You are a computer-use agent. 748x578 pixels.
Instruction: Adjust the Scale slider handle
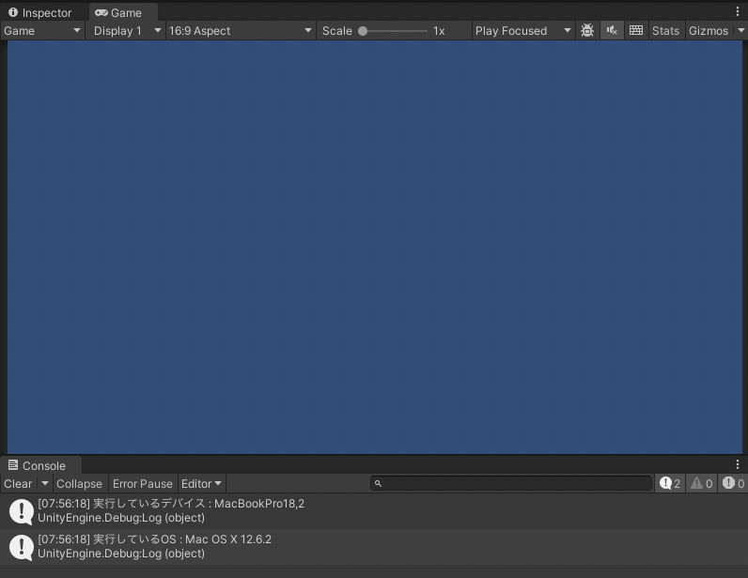tap(363, 31)
